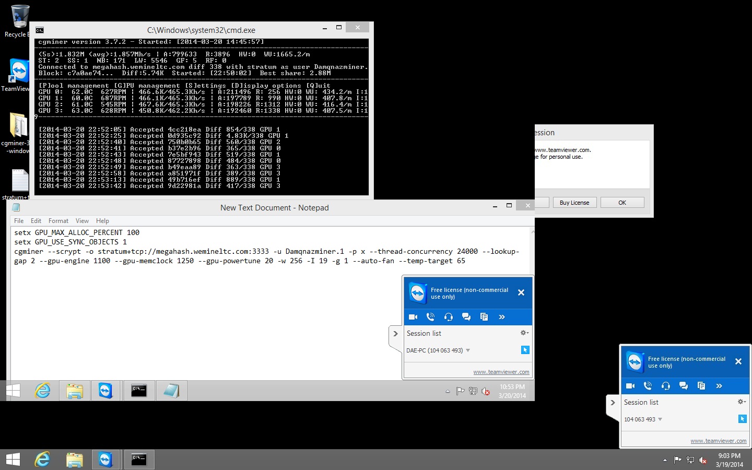The image size is (752, 470).
Task: Open Notepad Format menu
Action: tap(58, 221)
